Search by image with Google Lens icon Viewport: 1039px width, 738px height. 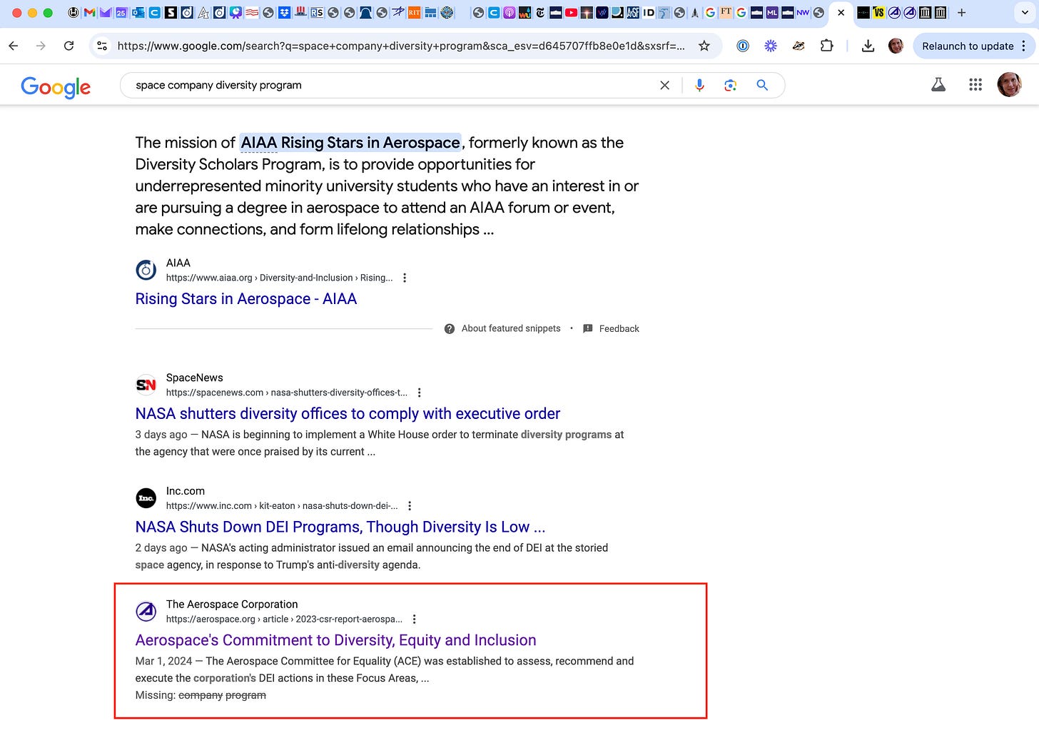(x=730, y=85)
